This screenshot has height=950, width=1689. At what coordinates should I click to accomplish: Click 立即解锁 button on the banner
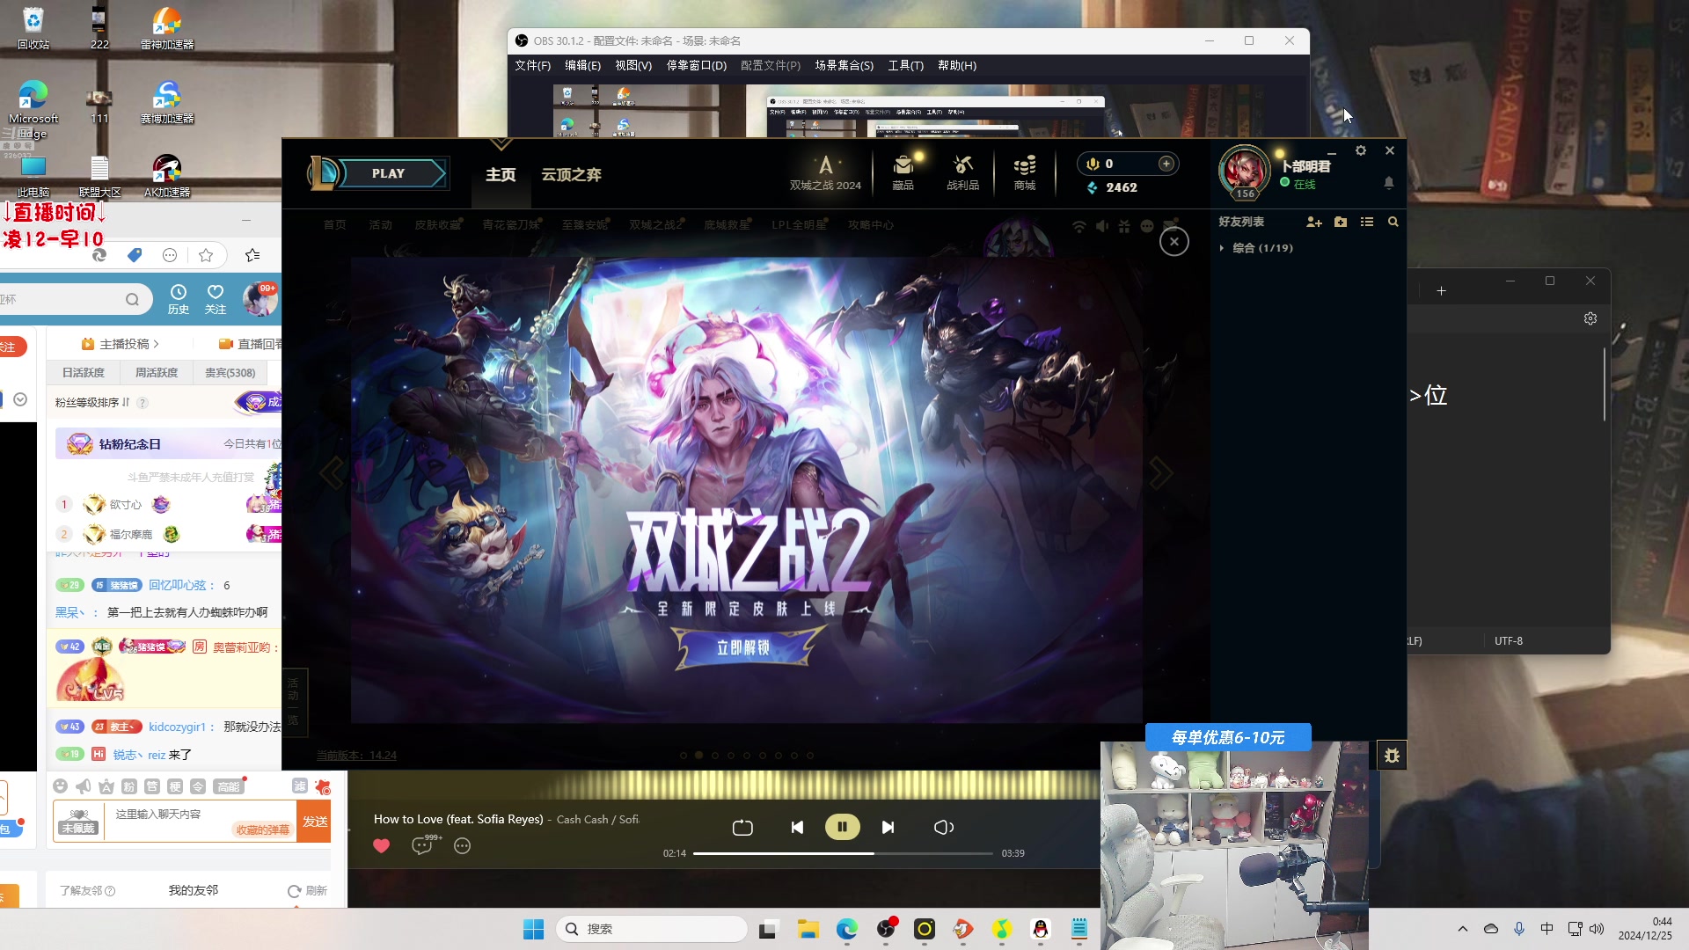point(744,647)
